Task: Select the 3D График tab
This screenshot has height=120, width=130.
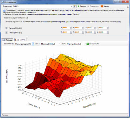Action: tap(20, 40)
